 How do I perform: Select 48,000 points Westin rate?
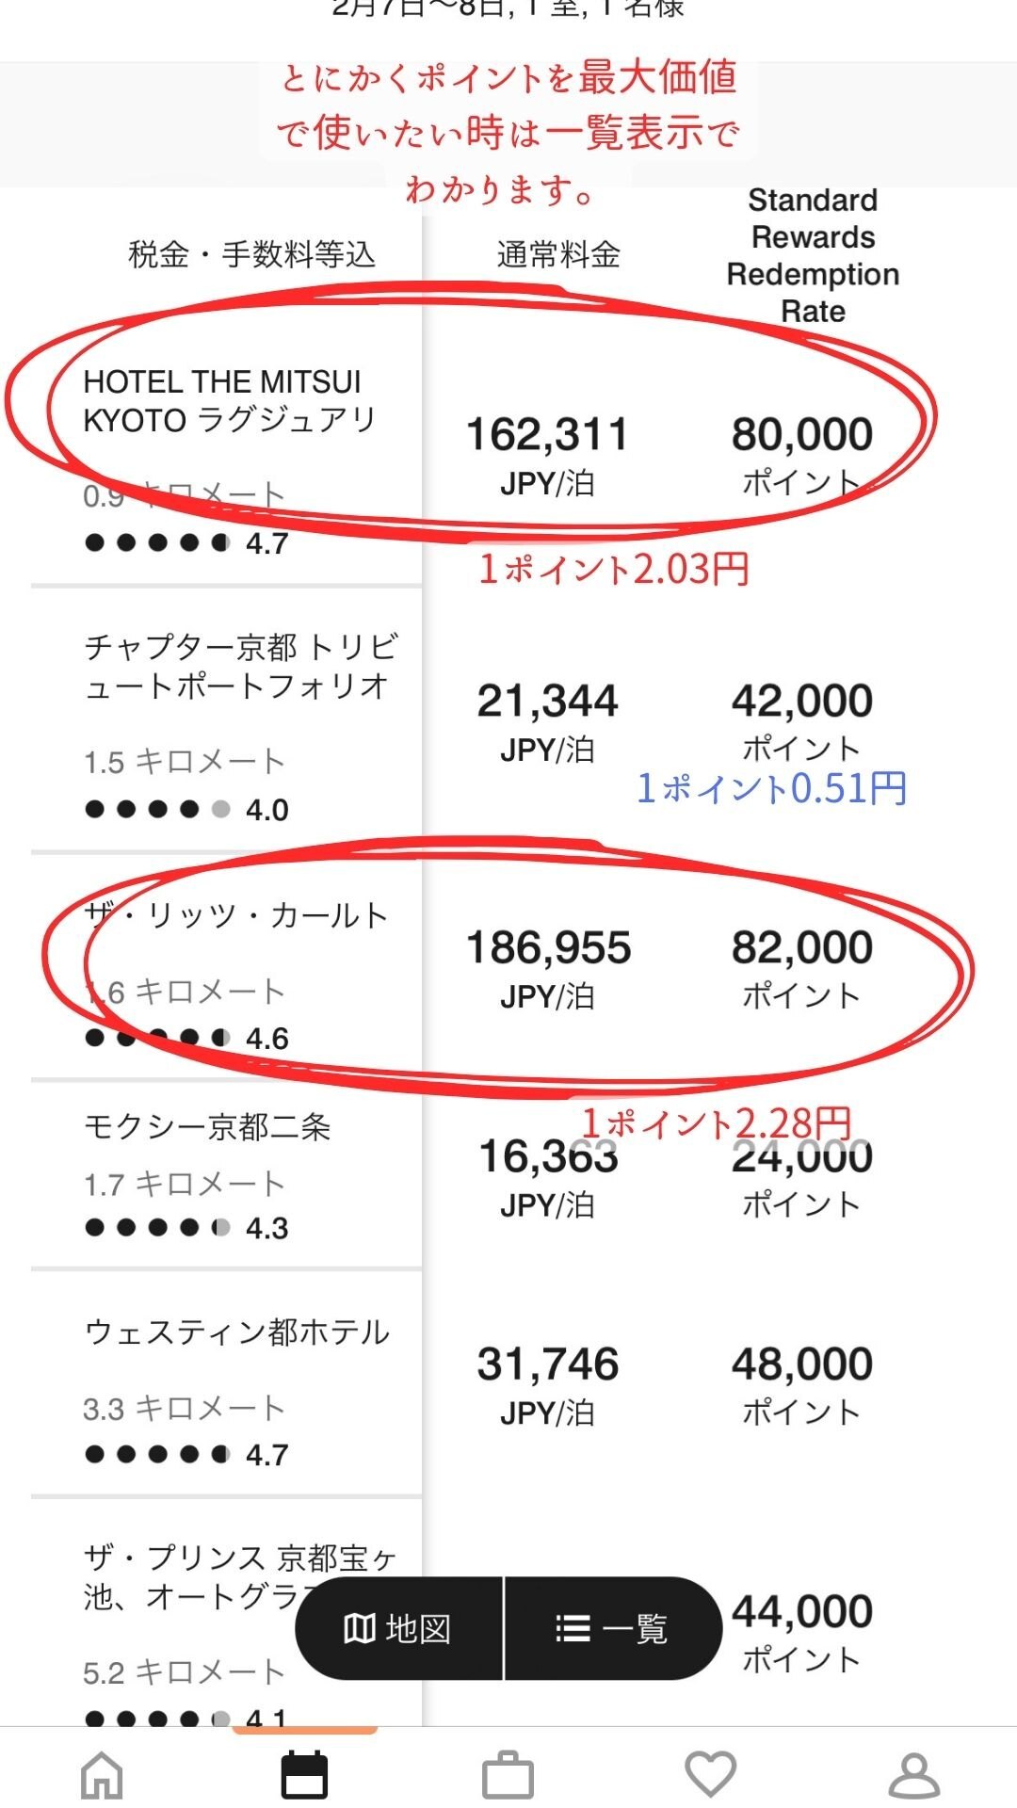coord(802,1385)
